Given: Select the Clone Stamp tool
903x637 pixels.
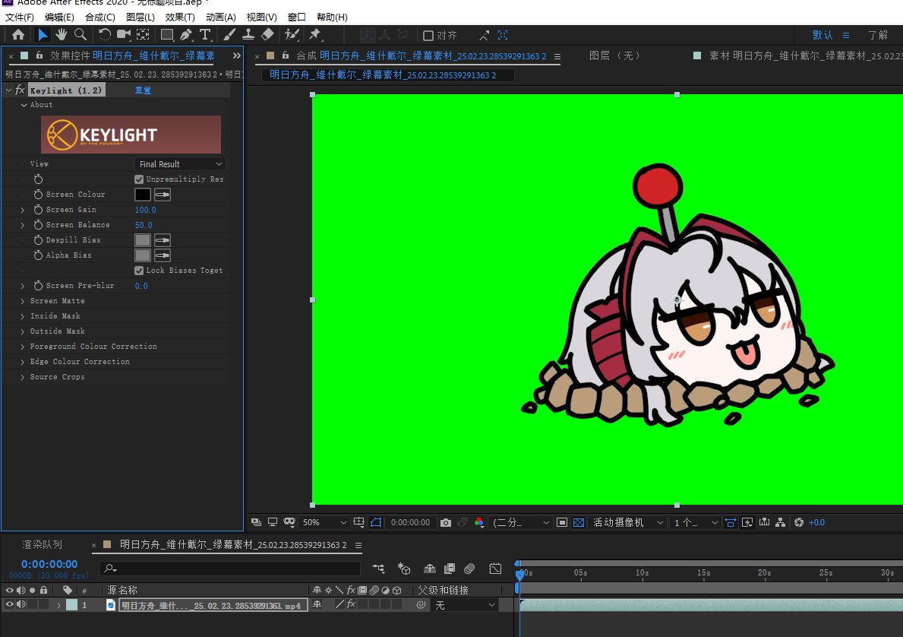Looking at the screenshot, I should [x=248, y=35].
